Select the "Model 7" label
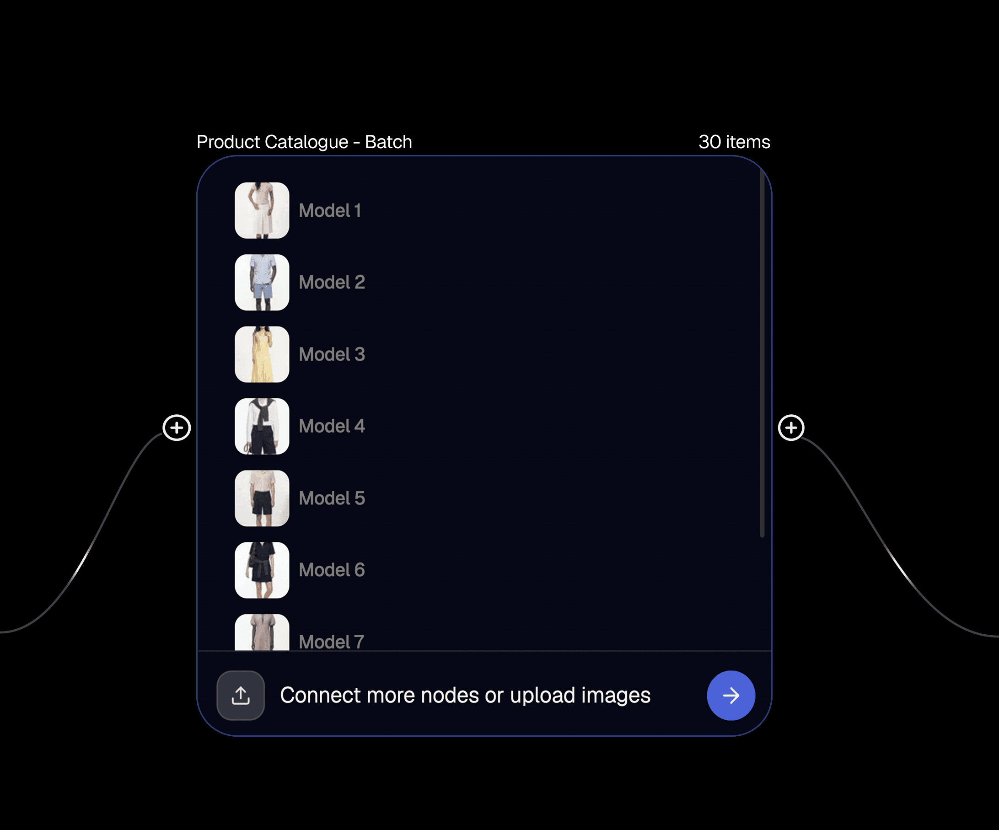 (332, 642)
